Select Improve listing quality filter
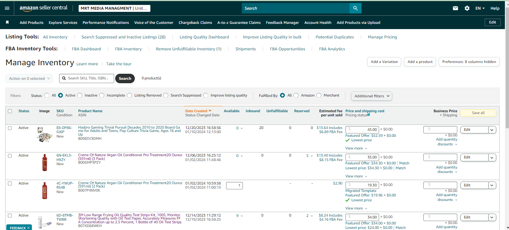This screenshot has height=230, width=509. 206,95
